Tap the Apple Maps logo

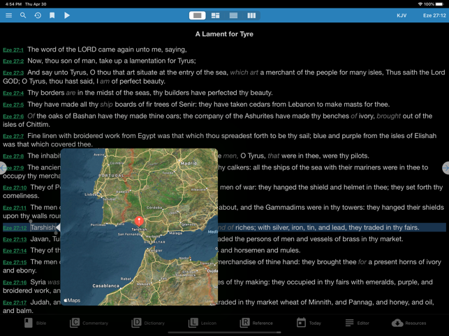[72, 300]
